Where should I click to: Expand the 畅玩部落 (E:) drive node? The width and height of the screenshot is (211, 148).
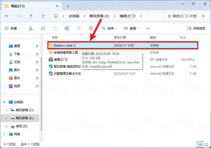(6, 118)
